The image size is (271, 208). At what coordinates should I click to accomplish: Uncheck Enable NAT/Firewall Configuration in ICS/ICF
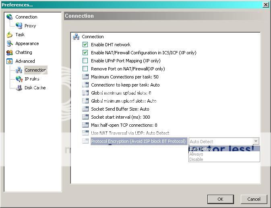[x=85, y=53]
